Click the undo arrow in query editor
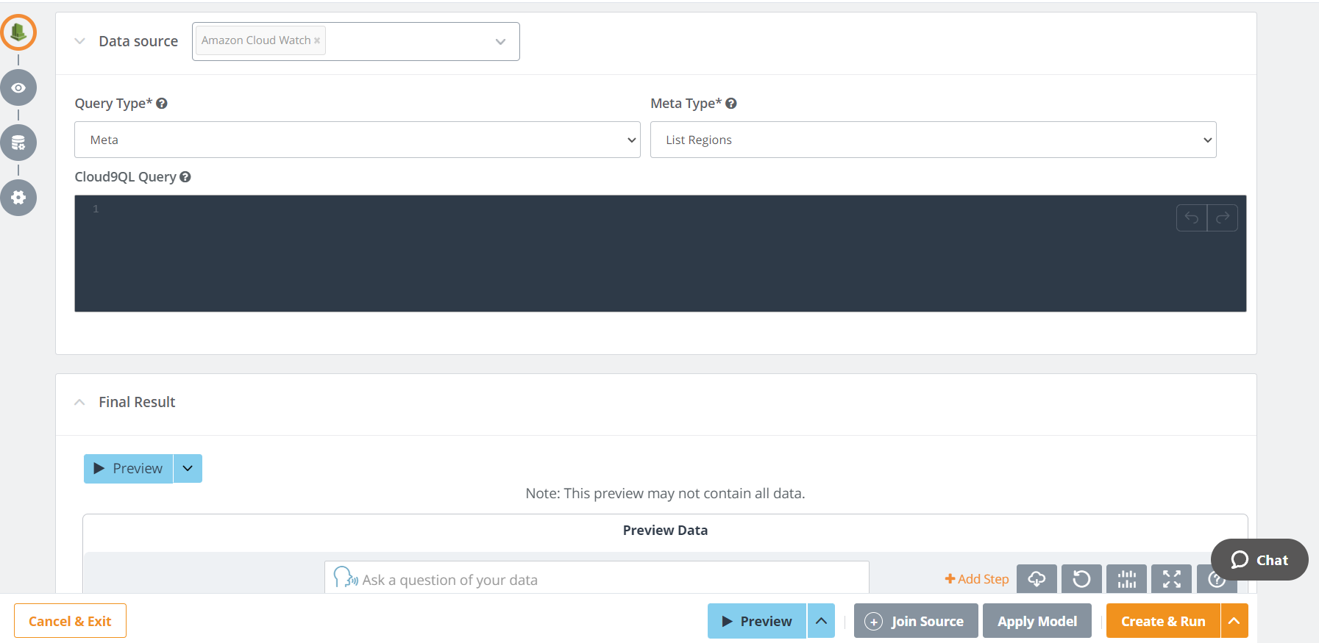This screenshot has height=643, width=1319. (1192, 218)
